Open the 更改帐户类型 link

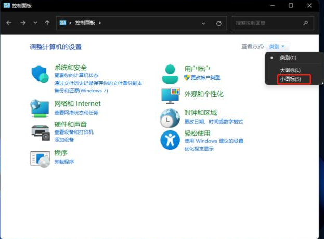pos(205,77)
